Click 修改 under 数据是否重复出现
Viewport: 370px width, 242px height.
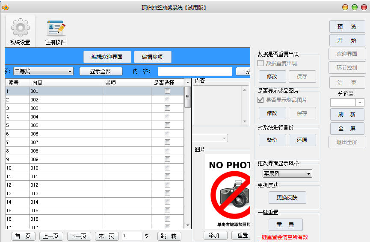click(x=272, y=76)
